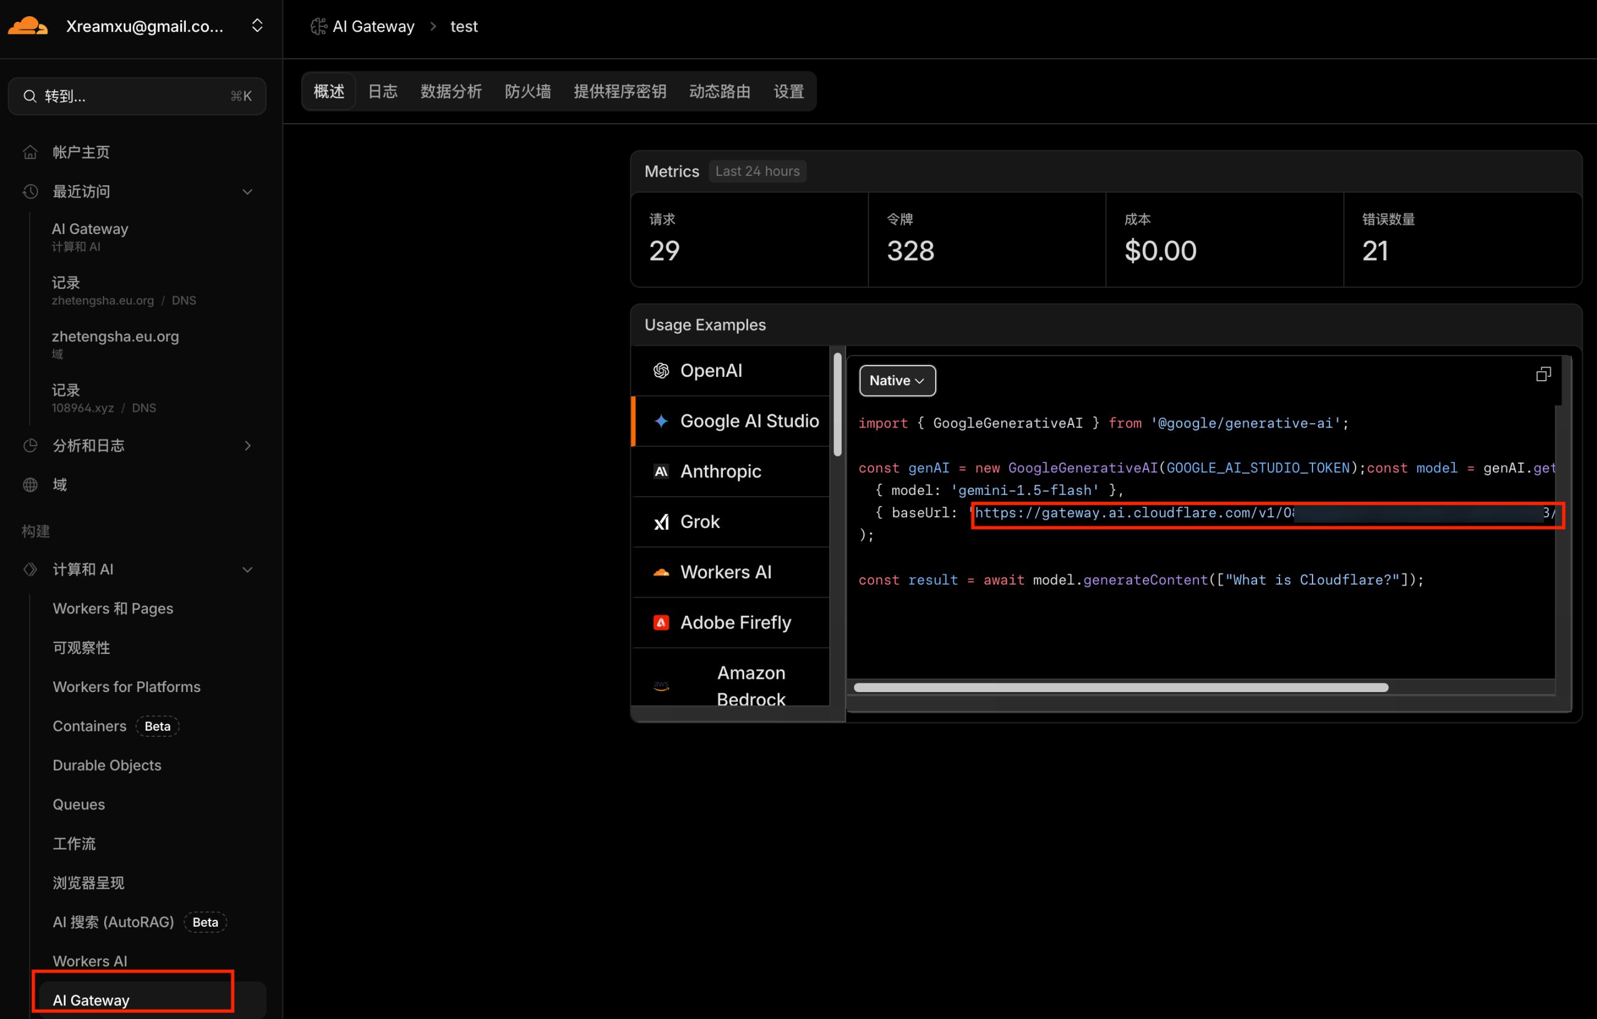Screen dimensions: 1597x1019
Task: Select AI Gateway in the sidebar
Action: pos(153,1000)
